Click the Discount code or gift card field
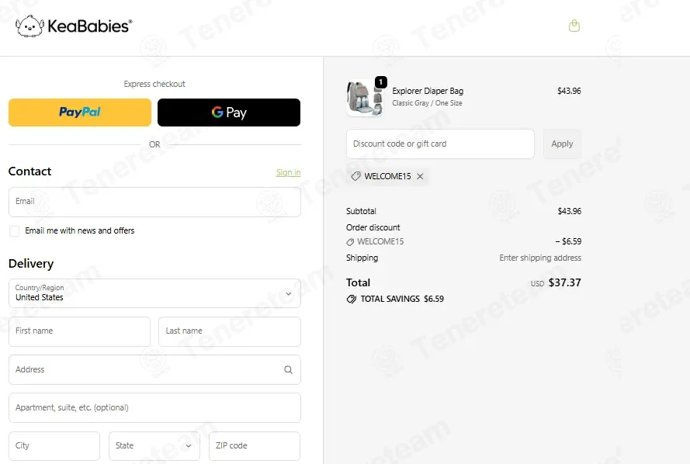The image size is (690, 464). [x=440, y=144]
